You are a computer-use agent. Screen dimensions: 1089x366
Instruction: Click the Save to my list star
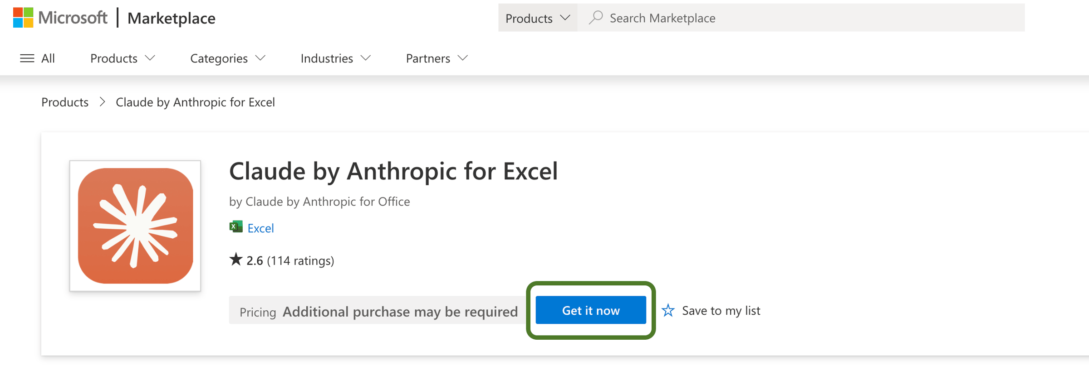(668, 311)
